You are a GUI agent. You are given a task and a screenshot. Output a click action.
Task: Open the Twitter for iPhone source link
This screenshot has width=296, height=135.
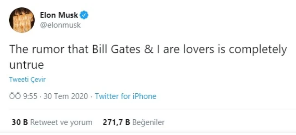tap(125, 96)
